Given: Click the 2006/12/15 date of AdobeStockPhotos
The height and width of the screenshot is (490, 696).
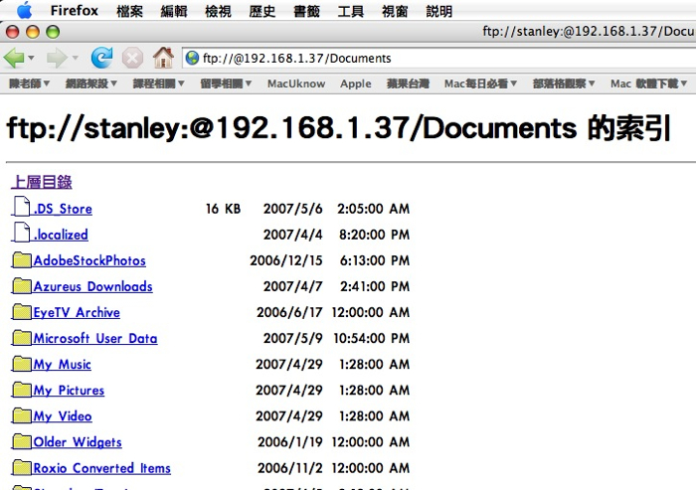Looking at the screenshot, I should point(286,260).
